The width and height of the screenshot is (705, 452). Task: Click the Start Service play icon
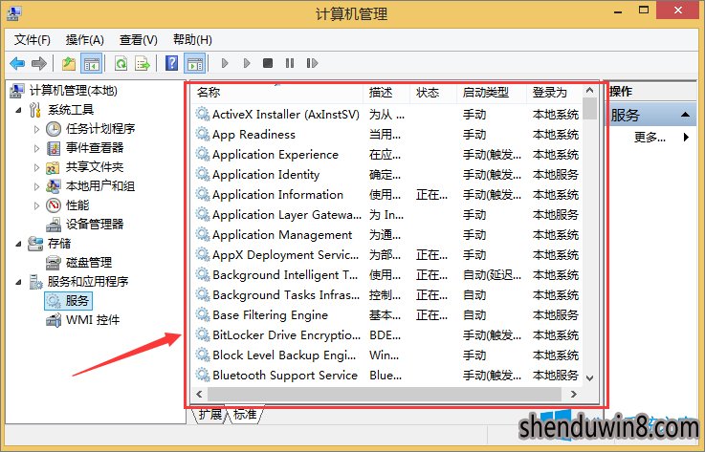point(225,63)
